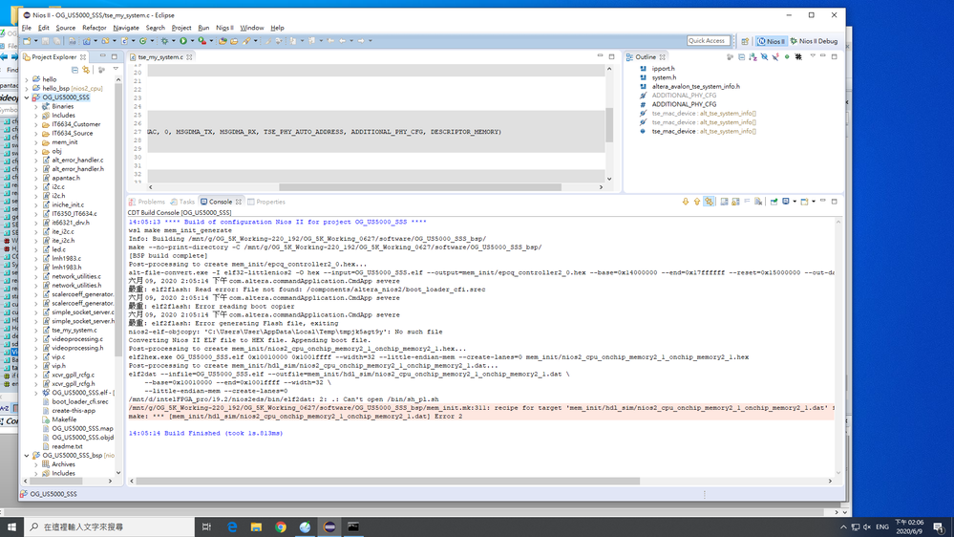Collapse the OG_US5000_SSS project node

pyautogui.click(x=27, y=97)
